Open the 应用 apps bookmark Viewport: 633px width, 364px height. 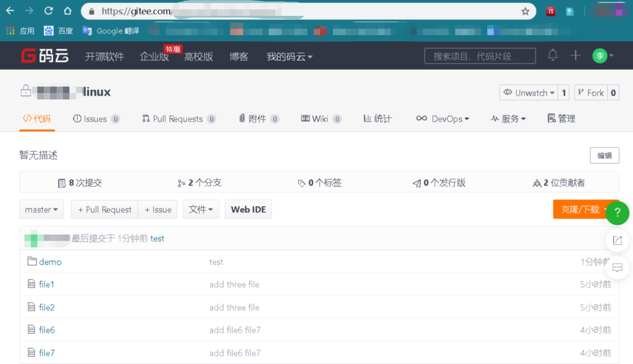21,31
